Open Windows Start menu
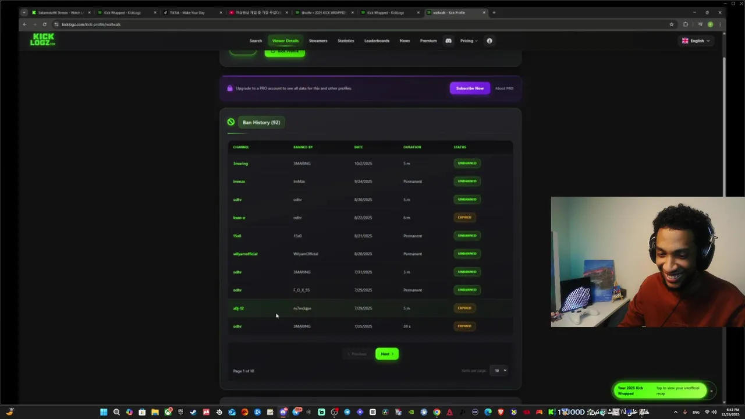 104,412
